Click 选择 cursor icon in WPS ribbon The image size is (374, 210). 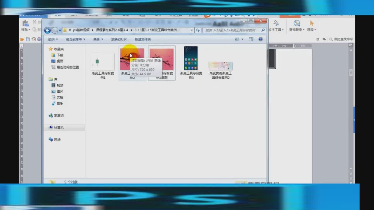point(312,23)
